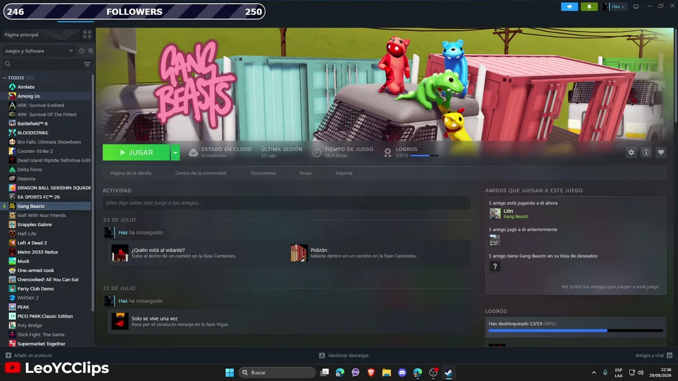Viewport: 678px width, 381px height.
Task: Switch to Centro de la comunidad tab
Action: [201, 173]
